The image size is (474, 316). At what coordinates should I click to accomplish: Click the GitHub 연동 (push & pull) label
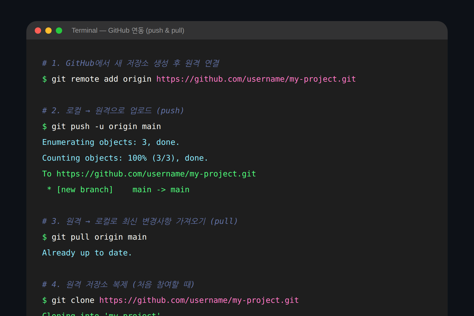coord(147,30)
